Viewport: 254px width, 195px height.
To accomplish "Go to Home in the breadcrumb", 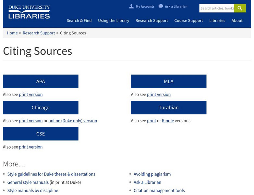I will tap(12, 33).
